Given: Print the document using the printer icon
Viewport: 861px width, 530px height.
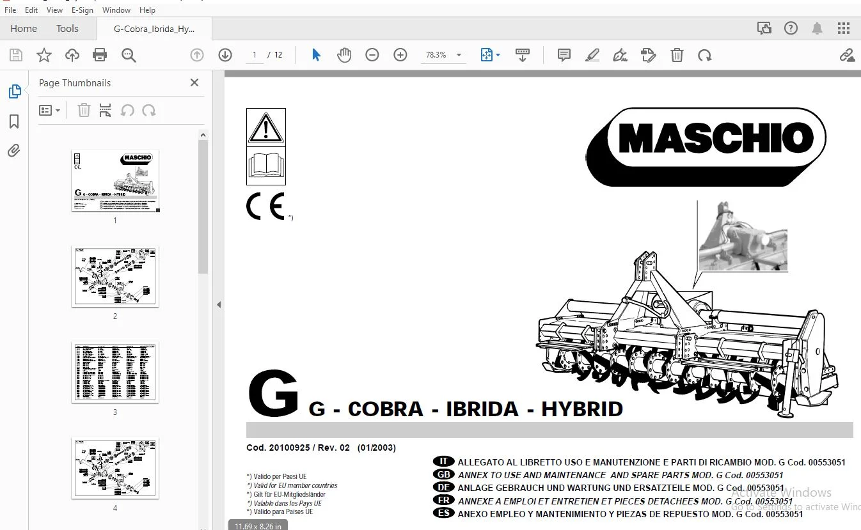Looking at the screenshot, I should tap(100, 56).
